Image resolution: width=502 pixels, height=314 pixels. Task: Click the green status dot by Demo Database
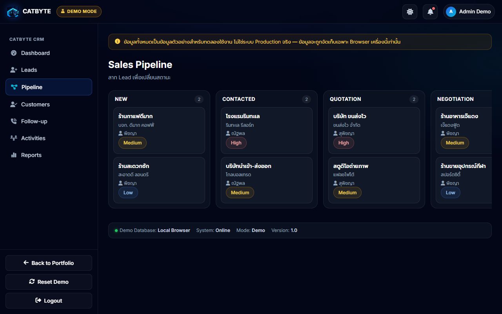116,230
